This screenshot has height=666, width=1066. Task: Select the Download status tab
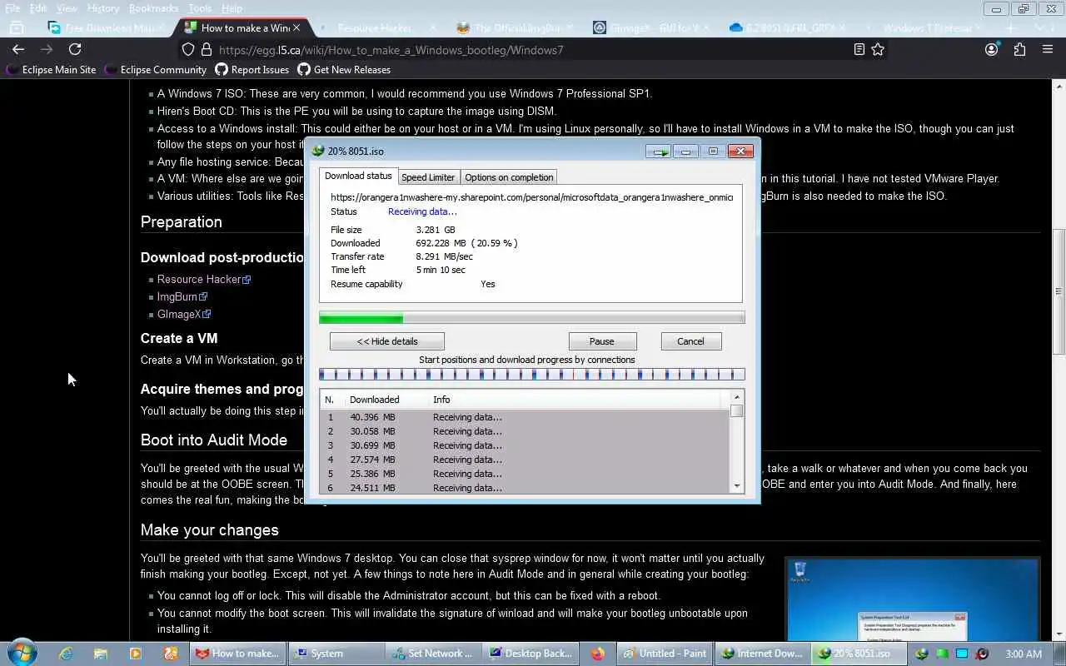click(x=358, y=176)
